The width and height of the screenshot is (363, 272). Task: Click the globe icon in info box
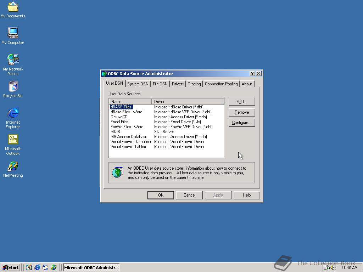pyautogui.click(x=118, y=172)
